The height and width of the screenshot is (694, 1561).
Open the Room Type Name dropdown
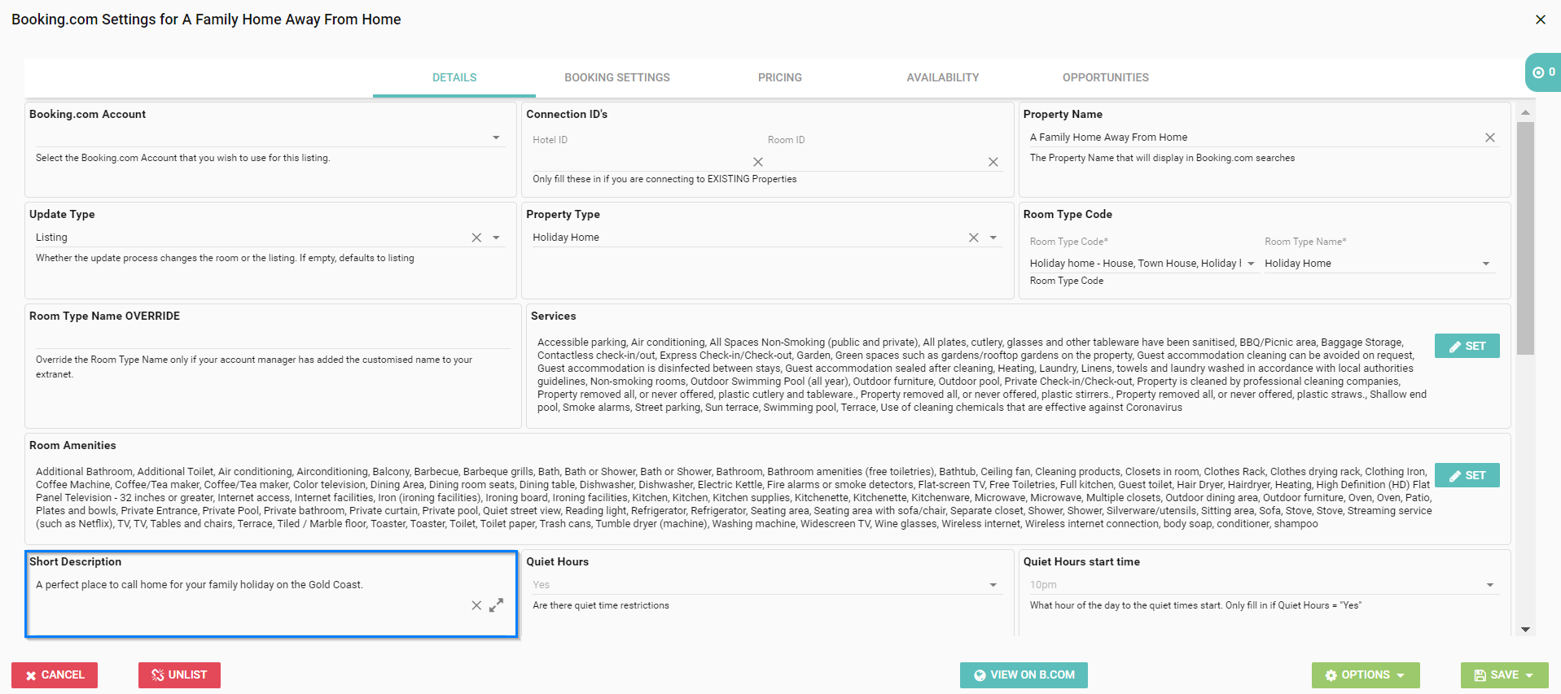tap(1485, 264)
